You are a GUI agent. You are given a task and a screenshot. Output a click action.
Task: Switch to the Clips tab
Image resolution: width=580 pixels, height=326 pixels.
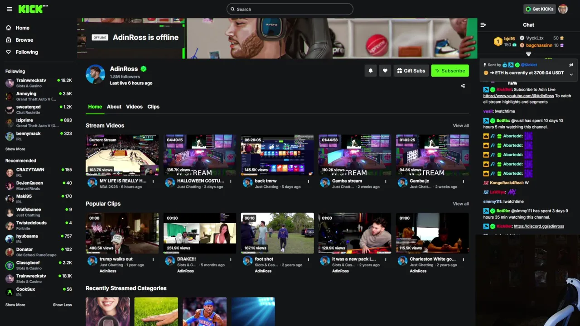click(153, 107)
